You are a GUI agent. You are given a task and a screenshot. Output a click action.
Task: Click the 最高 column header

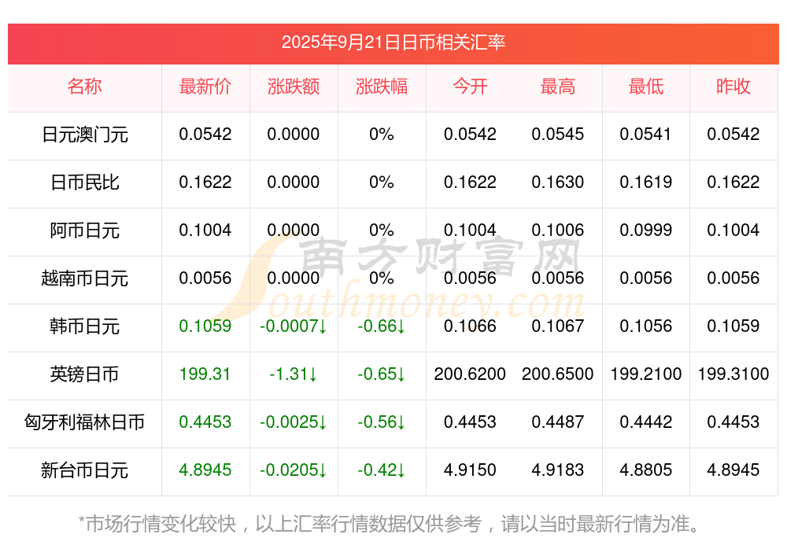(558, 87)
